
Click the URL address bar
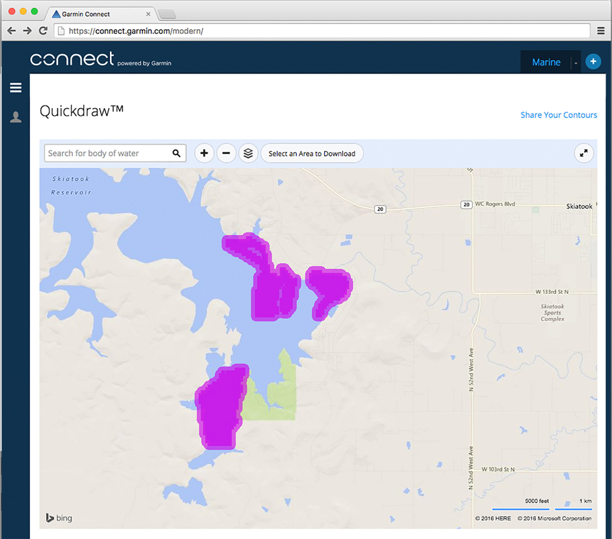pos(322,31)
